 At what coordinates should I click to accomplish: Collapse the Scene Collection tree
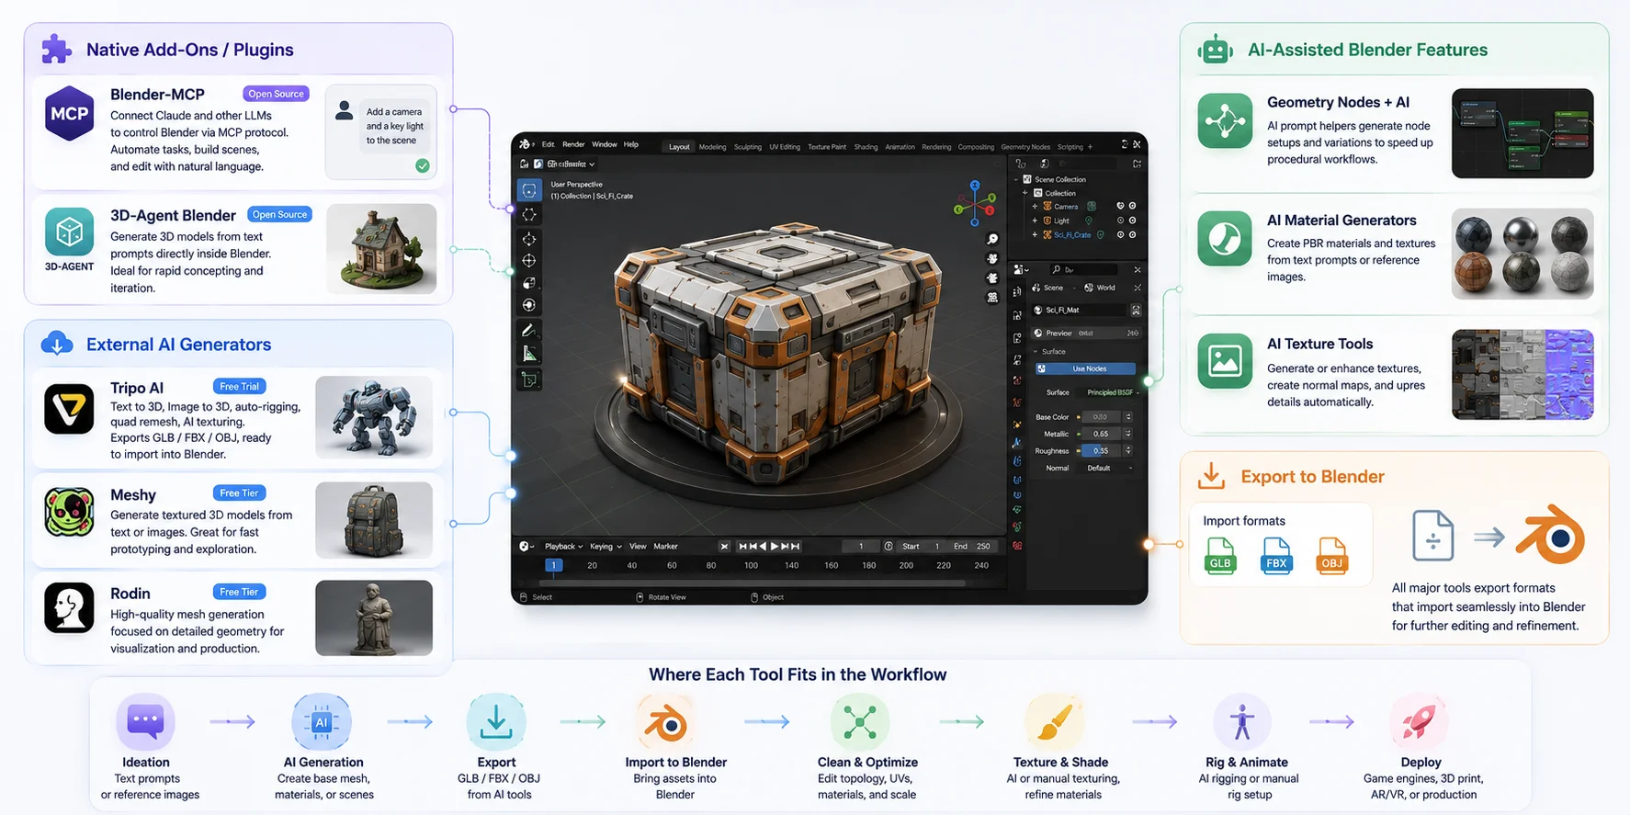tap(1016, 179)
